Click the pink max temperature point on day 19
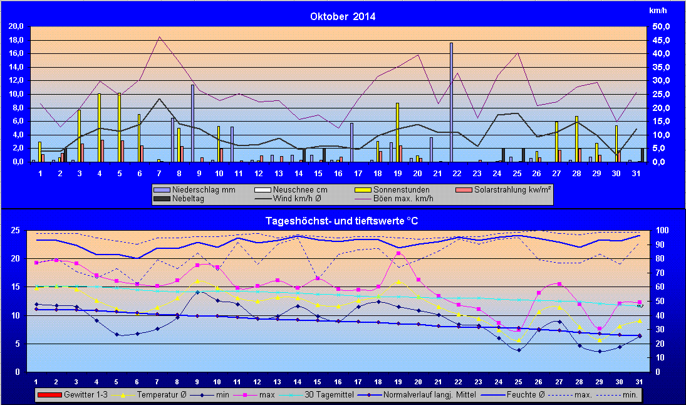This screenshot has width=686, height=405. point(398,253)
